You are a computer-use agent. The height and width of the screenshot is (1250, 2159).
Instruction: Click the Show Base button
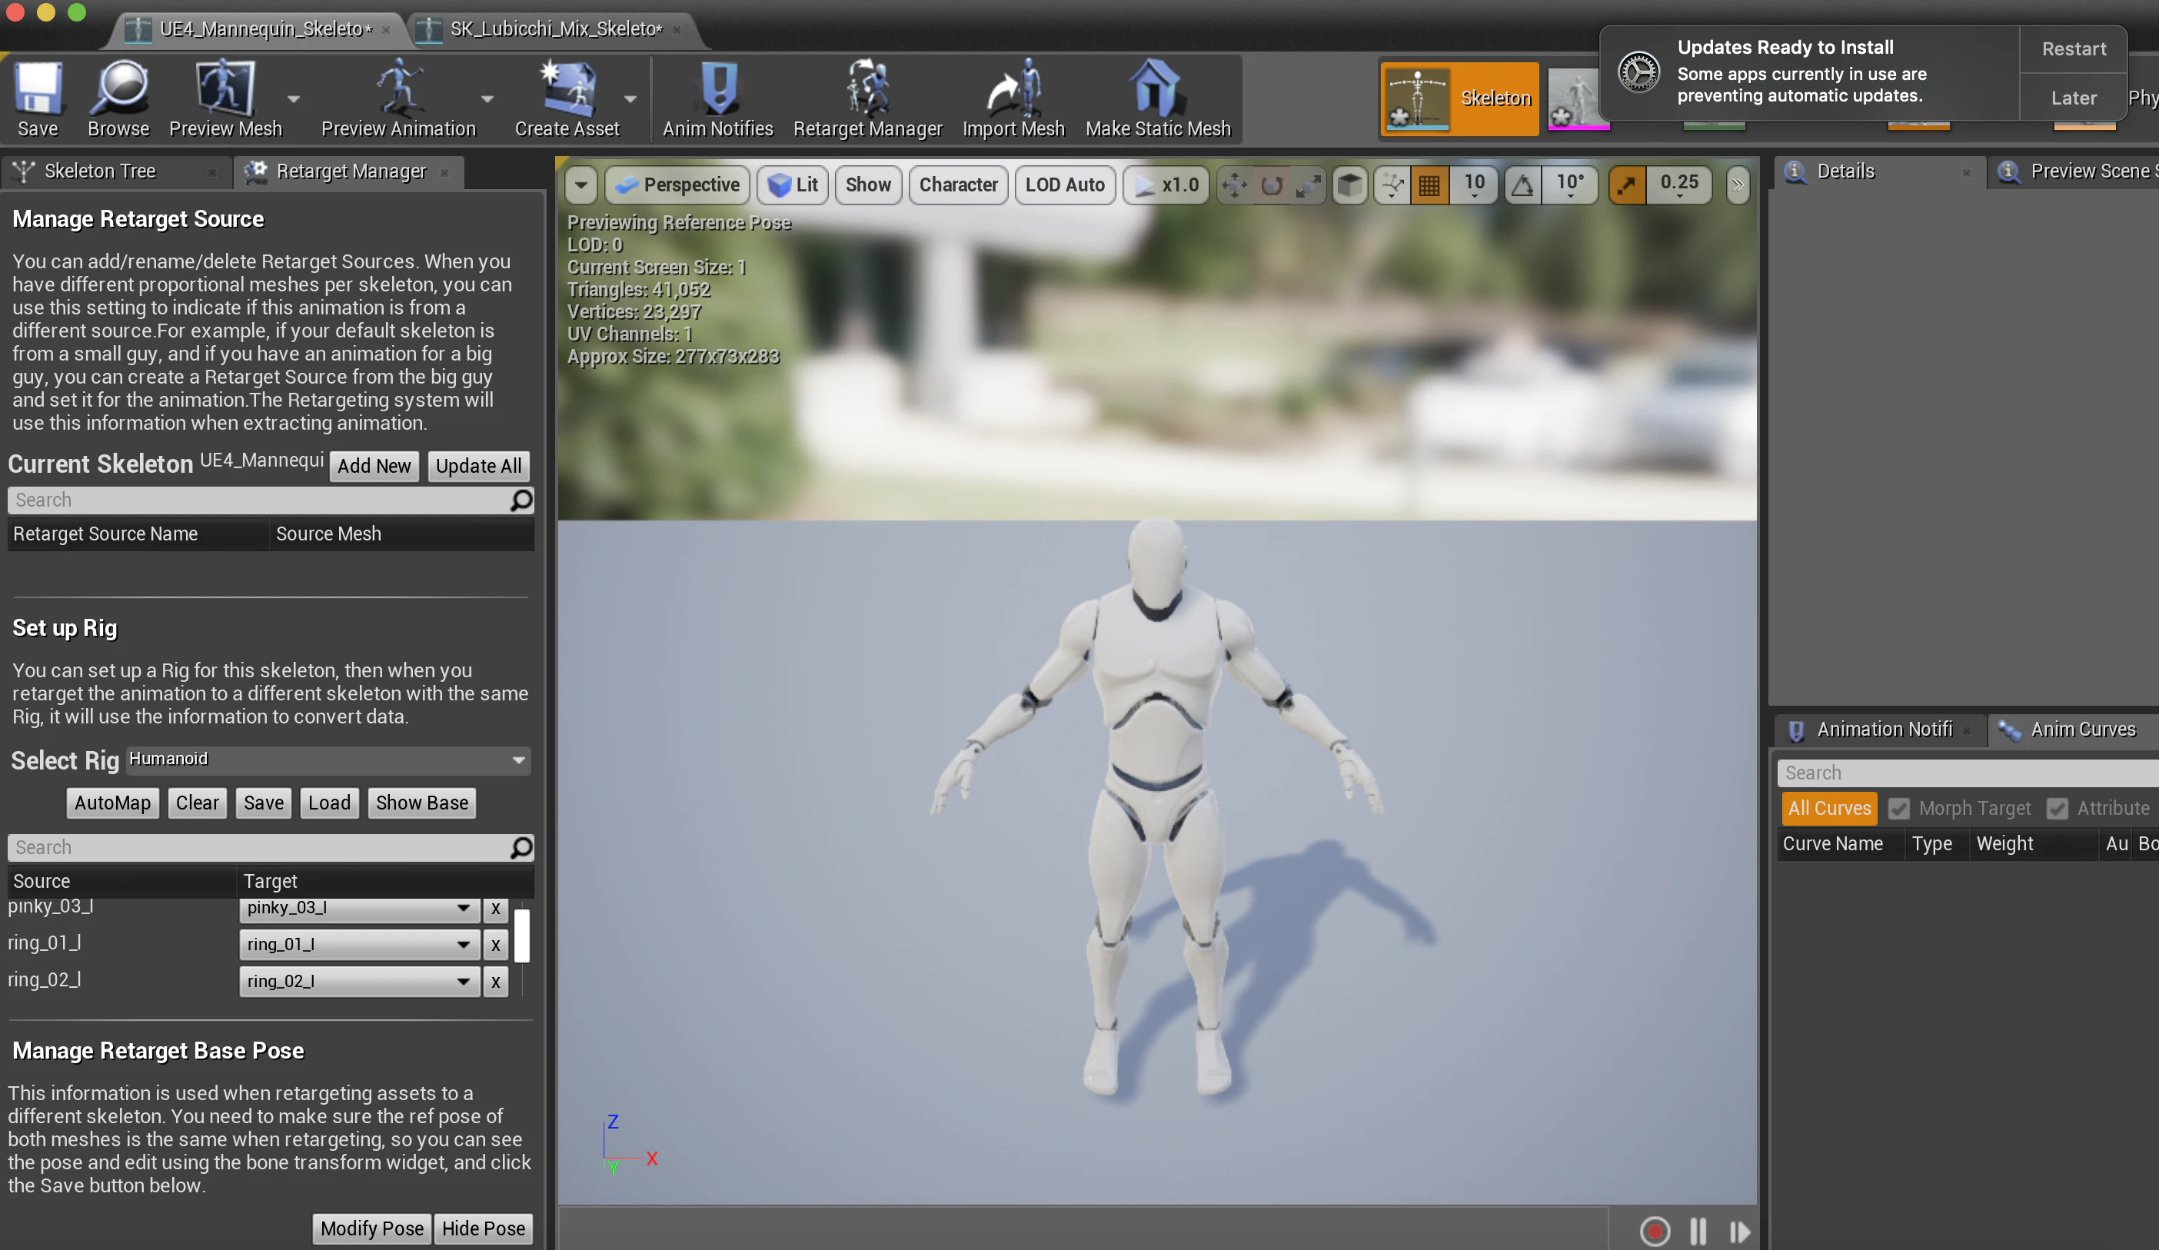421,803
